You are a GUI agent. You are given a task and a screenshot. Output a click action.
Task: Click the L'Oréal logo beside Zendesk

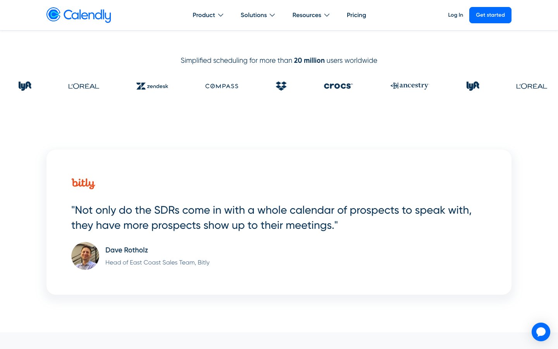(x=84, y=86)
